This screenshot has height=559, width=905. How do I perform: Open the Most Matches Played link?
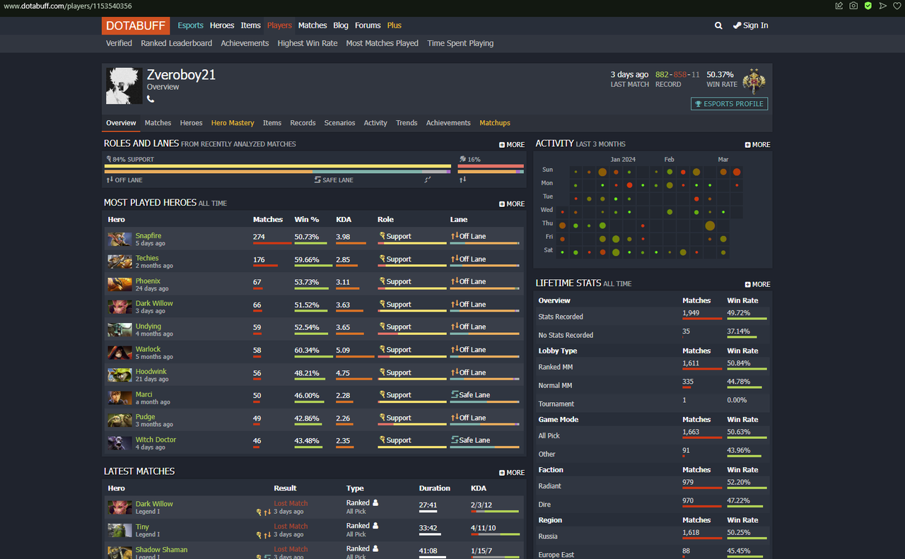(382, 43)
